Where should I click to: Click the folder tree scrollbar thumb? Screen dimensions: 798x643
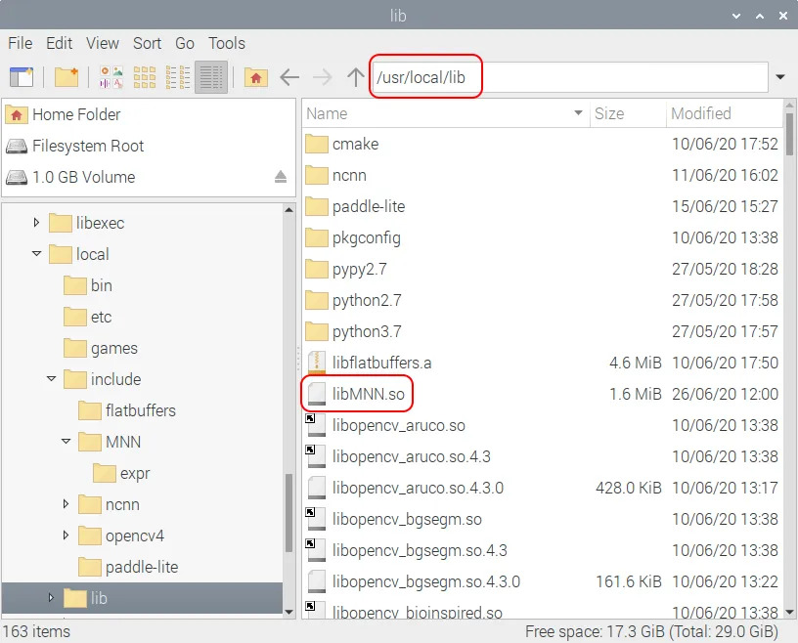[x=288, y=513]
